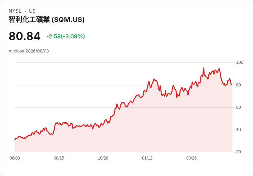Click the 03/26 date axis label
Image resolution: width=253 pixels, height=176 pixels.
[x=191, y=158]
